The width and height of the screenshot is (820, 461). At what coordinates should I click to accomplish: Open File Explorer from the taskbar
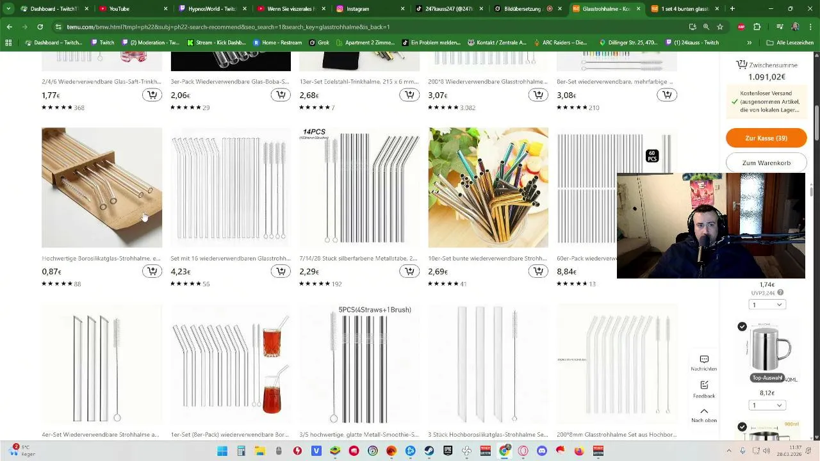pos(259,451)
